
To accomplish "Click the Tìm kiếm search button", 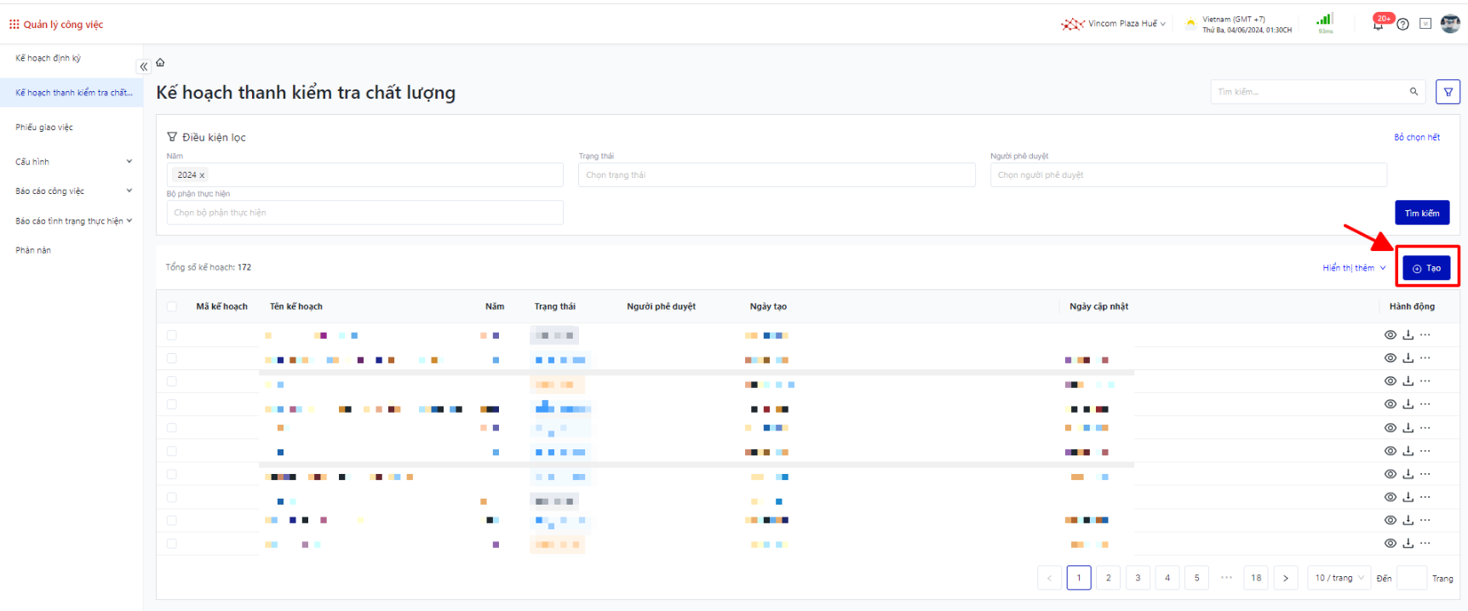I will click(1421, 213).
